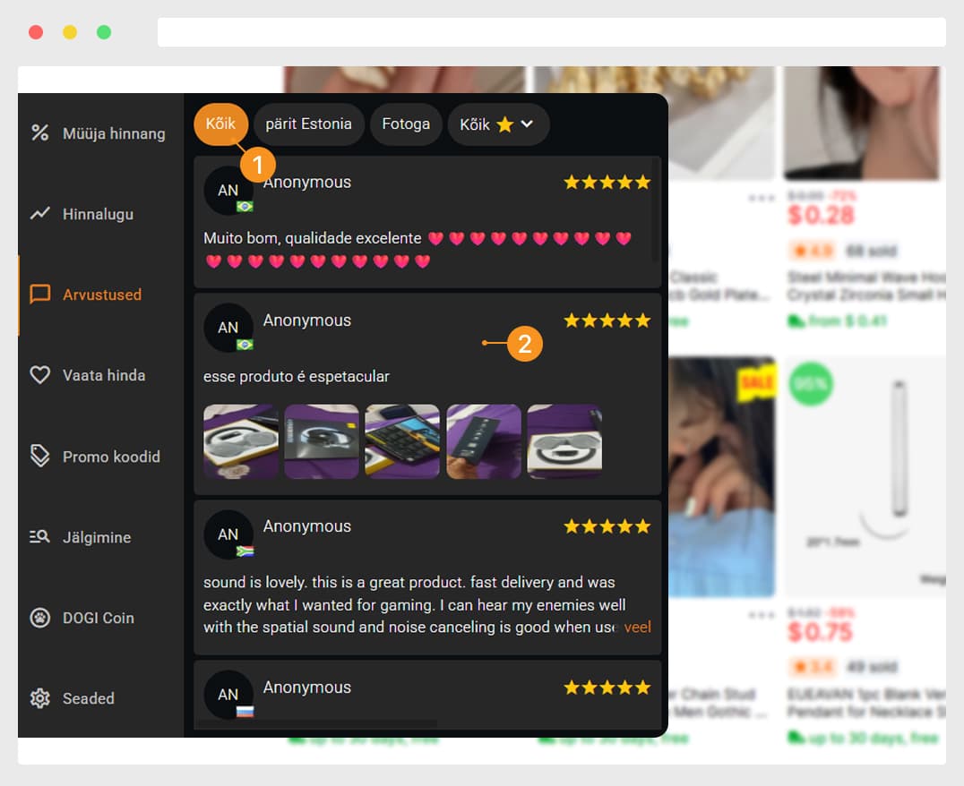This screenshot has width=964, height=786.
Task: Open Seaded gear icon
Action: click(40, 698)
